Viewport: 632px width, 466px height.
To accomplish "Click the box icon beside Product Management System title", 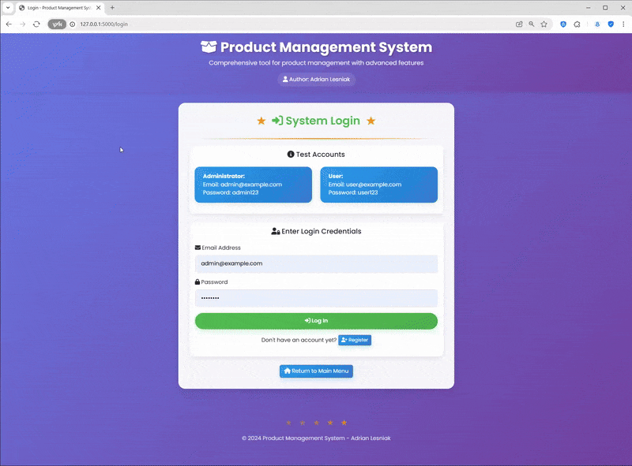I will [x=209, y=47].
